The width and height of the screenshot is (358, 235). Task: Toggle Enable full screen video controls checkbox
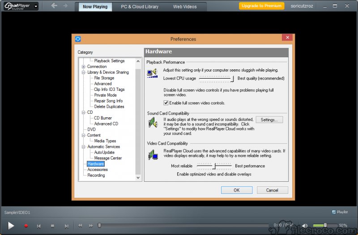coord(166,103)
